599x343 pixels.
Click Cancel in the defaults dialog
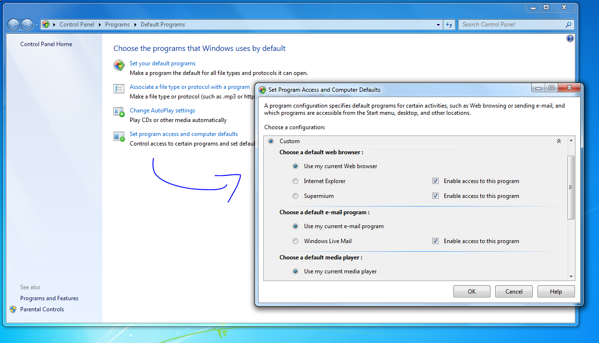click(514, 292)
